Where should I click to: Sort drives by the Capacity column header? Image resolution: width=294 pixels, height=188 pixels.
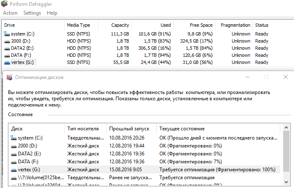(120, 25)
